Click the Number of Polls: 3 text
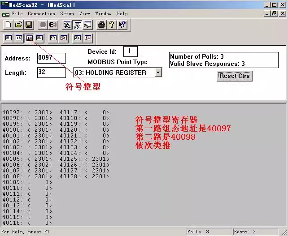 click(197, 56)
